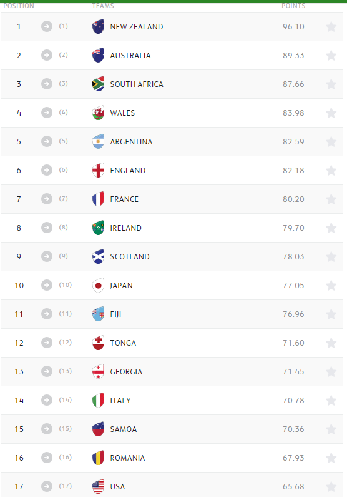Click the arrow icon in Argentina's row

tap(47, 141)
